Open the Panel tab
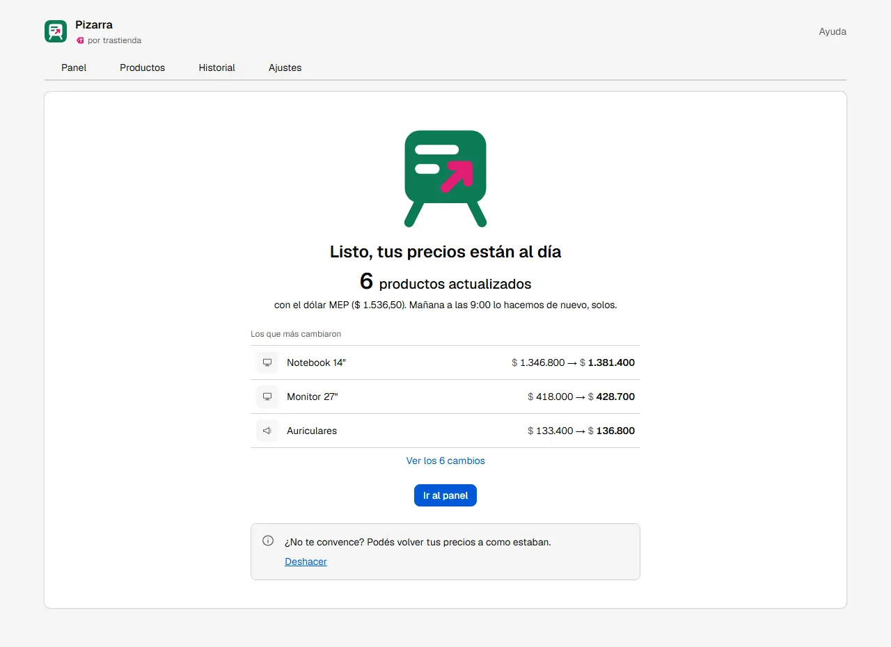The image size is (891, 647). pyautogui.click(x=74, y=67)
